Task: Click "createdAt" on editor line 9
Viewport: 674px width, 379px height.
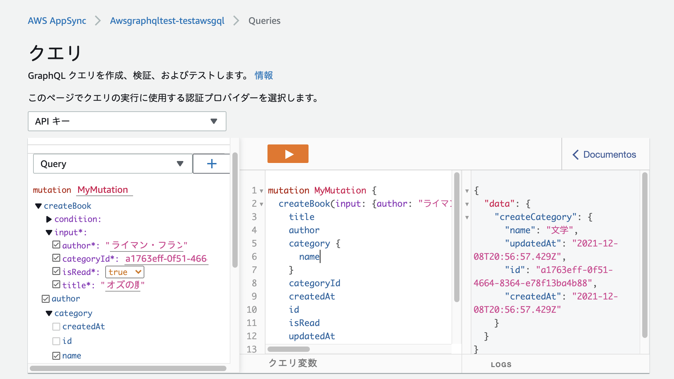Action: pyautogui.click(x=312, y=297)
